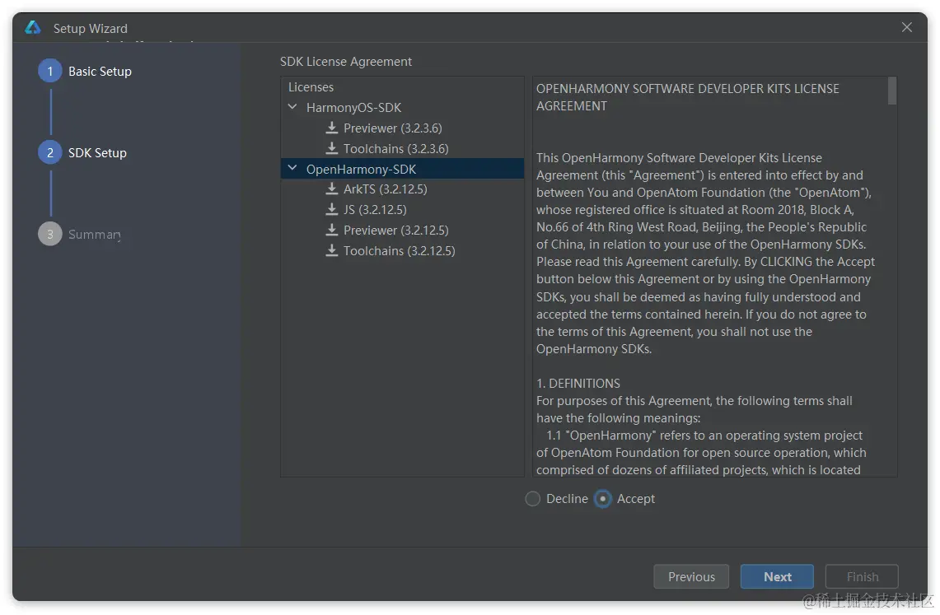This screenshot has height=615, width=940.
Task: Click download icon beside Toolchains (3.2.12.5)
Action: tap(331, 250)
